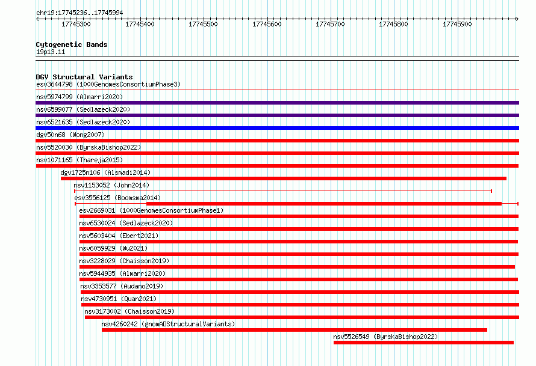Select the nsv5974799 (Almarri2020) purple bar
536x366 pixels.
point(277,103)
